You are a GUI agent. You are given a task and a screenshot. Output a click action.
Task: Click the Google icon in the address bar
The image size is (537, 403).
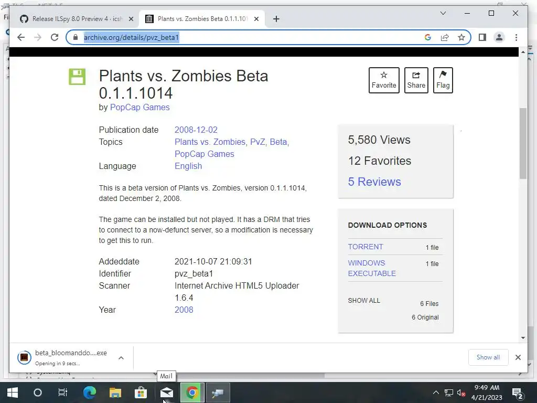tap(428, 37)
